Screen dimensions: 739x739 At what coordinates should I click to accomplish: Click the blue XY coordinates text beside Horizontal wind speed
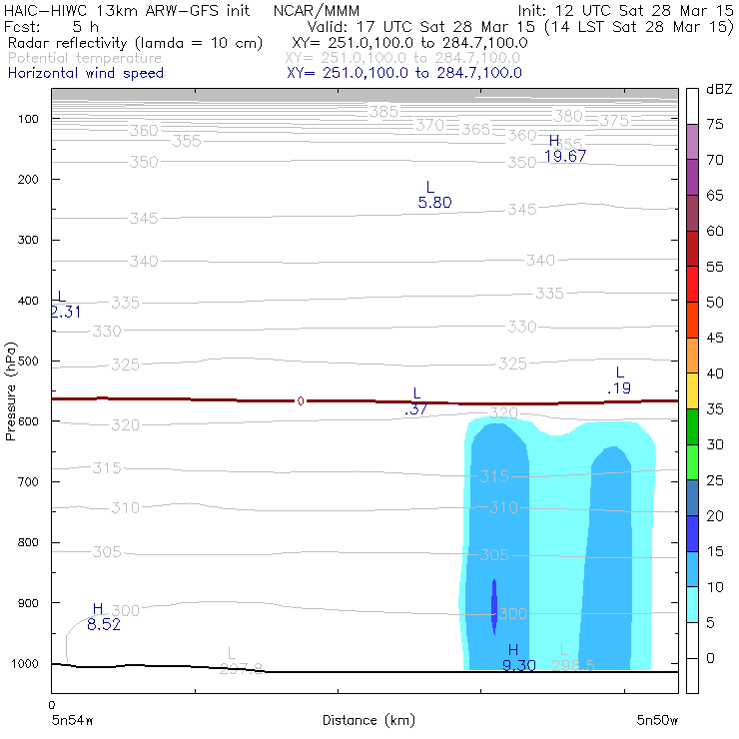coord(404,73)
